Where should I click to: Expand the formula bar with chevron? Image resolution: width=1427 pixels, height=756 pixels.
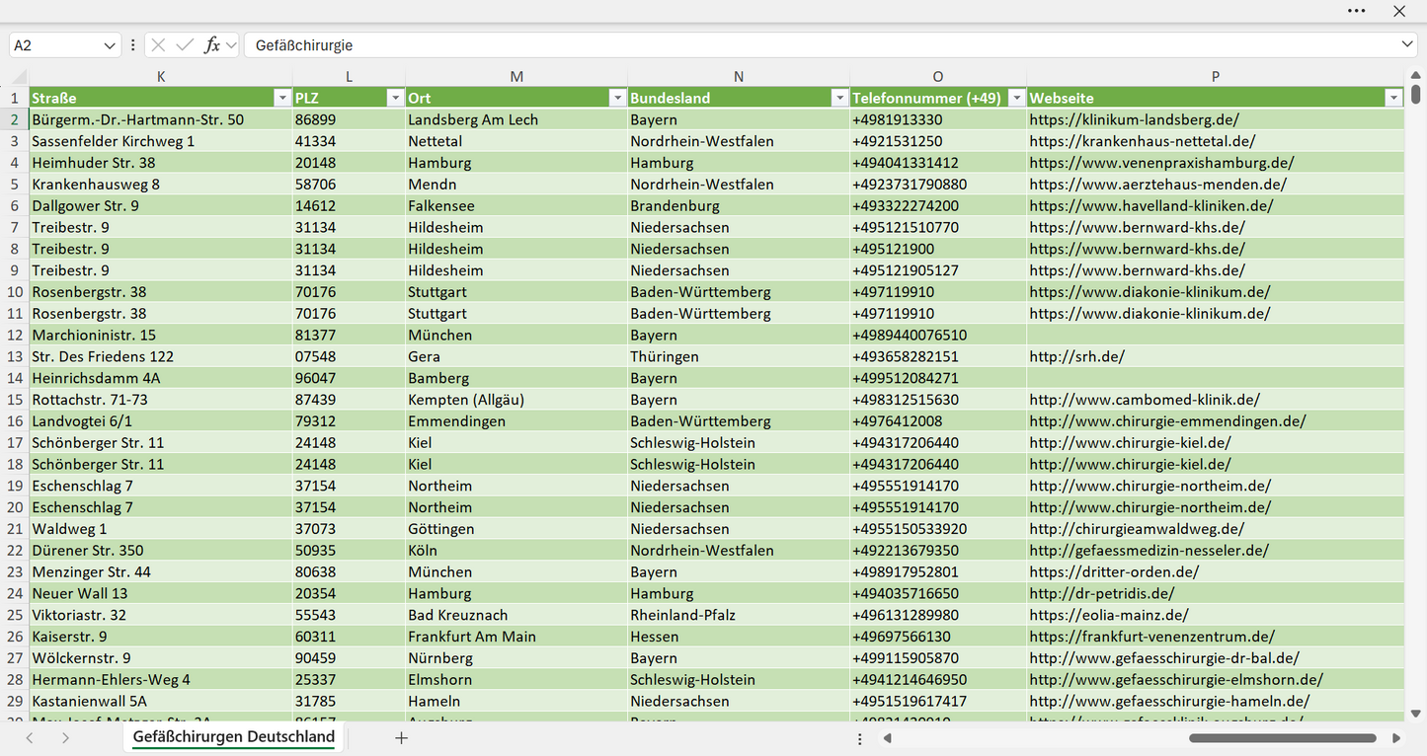(x=1407, y=44)
